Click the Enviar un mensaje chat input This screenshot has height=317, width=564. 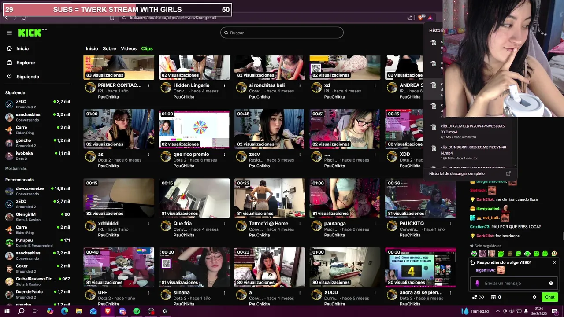513,283
